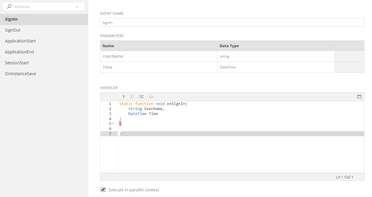This screenshot has height=197, width=372.
Task: Select the ApplicationStart event
Action: coord(20,41)
